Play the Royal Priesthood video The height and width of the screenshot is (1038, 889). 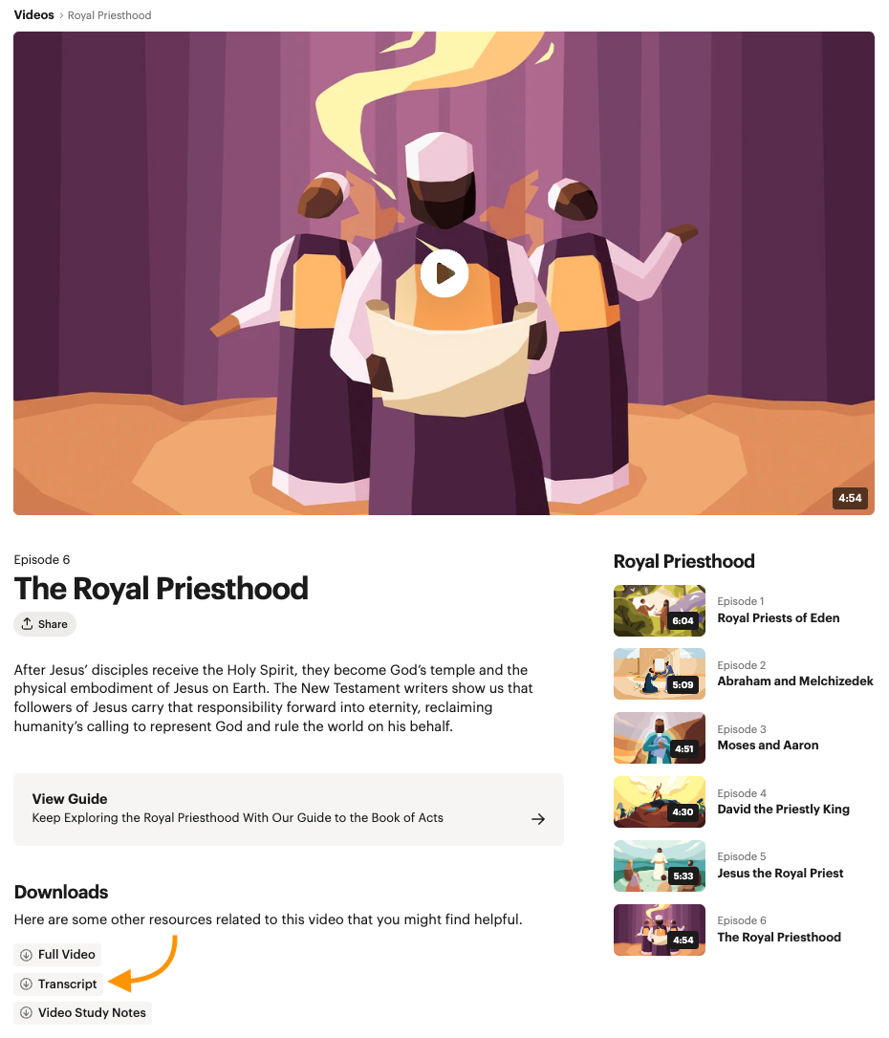(x=444, y=272)
